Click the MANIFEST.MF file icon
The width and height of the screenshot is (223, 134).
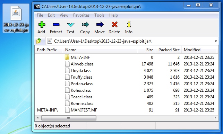coord(67,110)
